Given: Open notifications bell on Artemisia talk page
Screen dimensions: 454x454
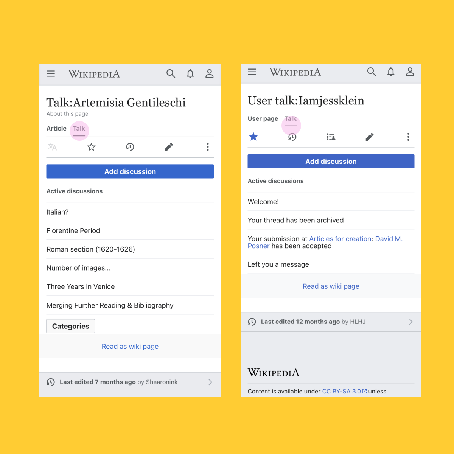Looking at the screenshot, I should (190, 74).
